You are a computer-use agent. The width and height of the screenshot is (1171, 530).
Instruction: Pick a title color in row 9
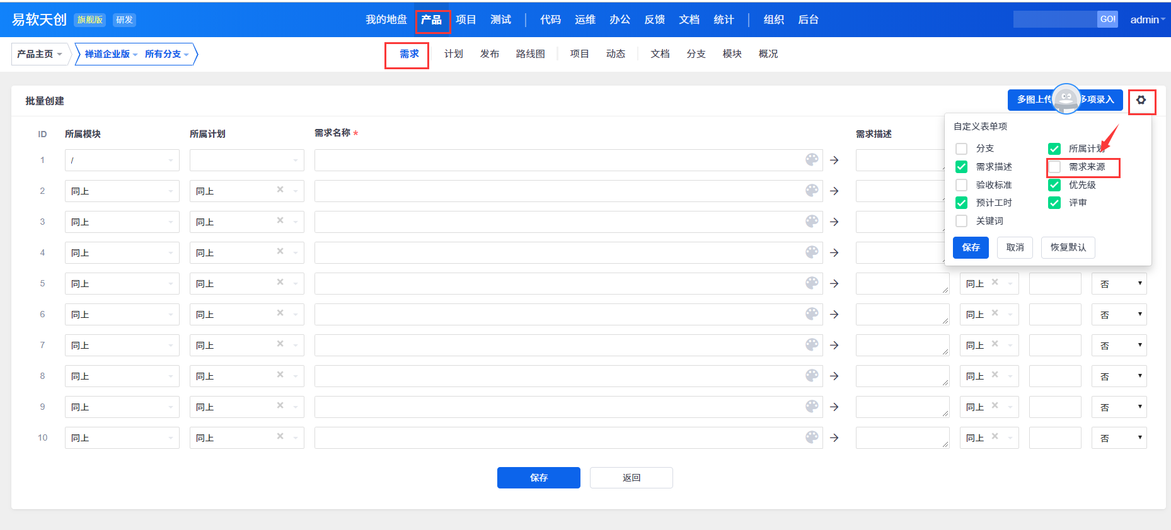click(x=812, y=406)
